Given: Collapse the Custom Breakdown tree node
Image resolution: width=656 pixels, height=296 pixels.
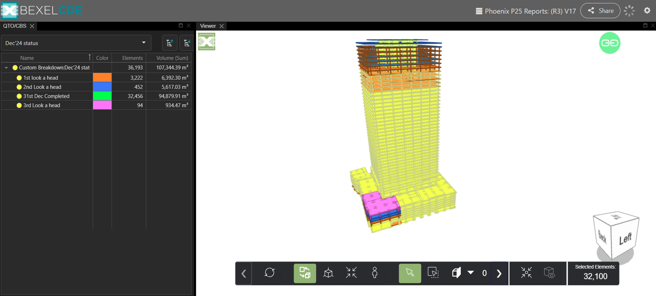Looking at the screenshot, I should [6, 68].
